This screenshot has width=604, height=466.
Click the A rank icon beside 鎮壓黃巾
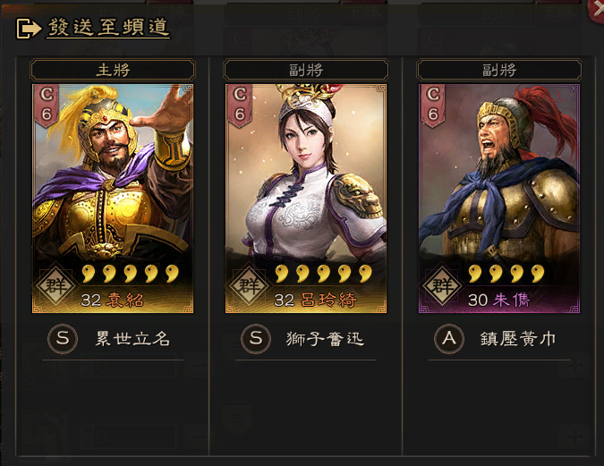449,339
